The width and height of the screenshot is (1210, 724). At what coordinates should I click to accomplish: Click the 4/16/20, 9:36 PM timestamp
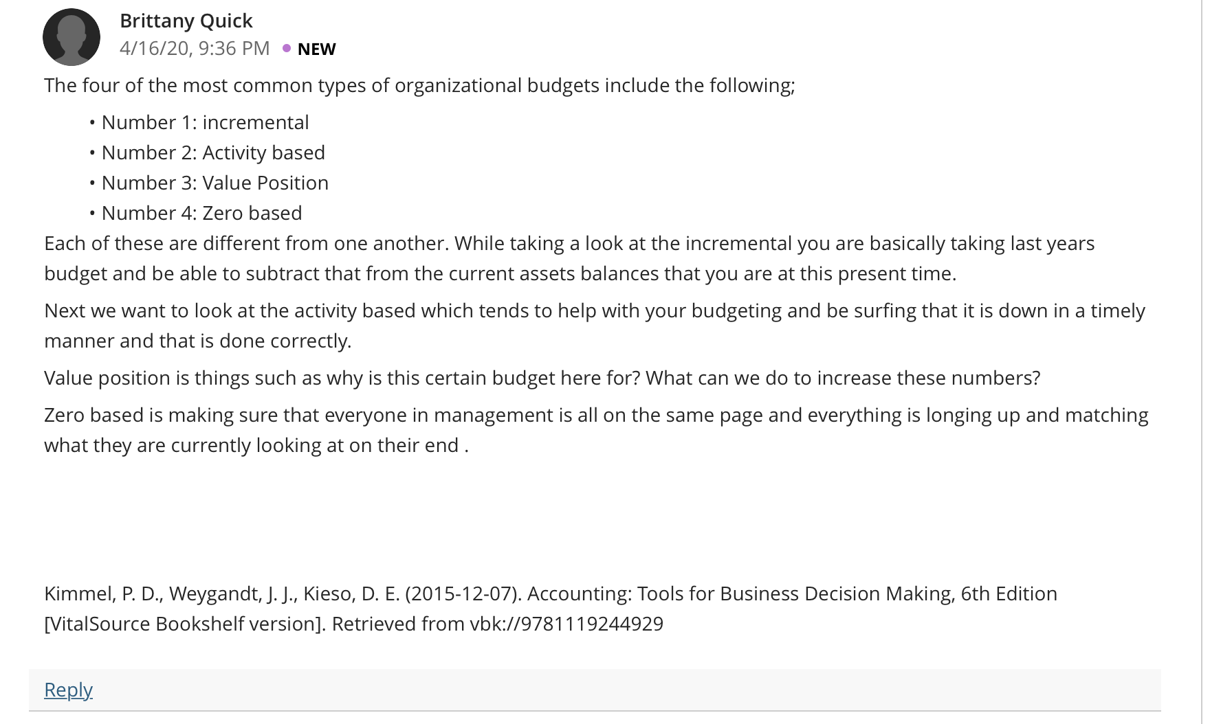pos(195,48)
